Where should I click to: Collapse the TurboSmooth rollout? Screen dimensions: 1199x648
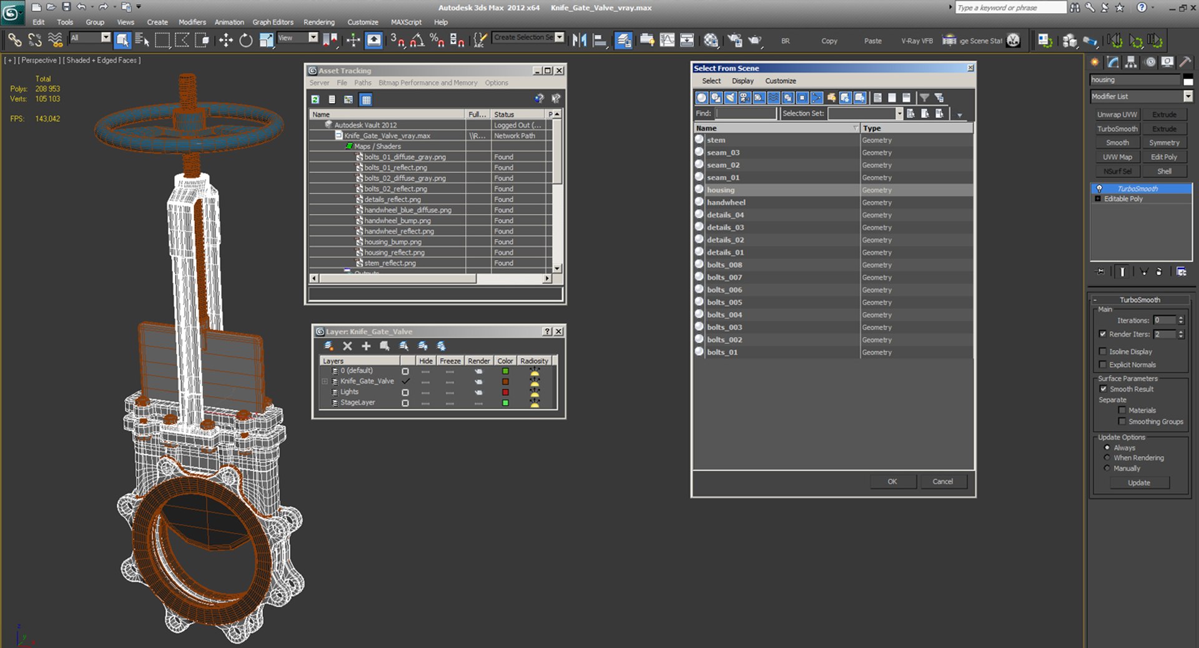[1095, 300]
